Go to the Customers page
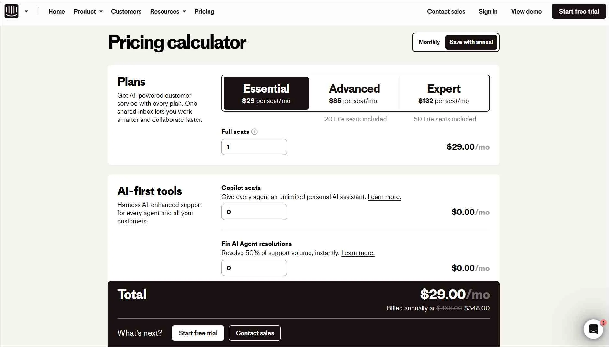Screen dimensions: 609x347 (x=126, y=11)
